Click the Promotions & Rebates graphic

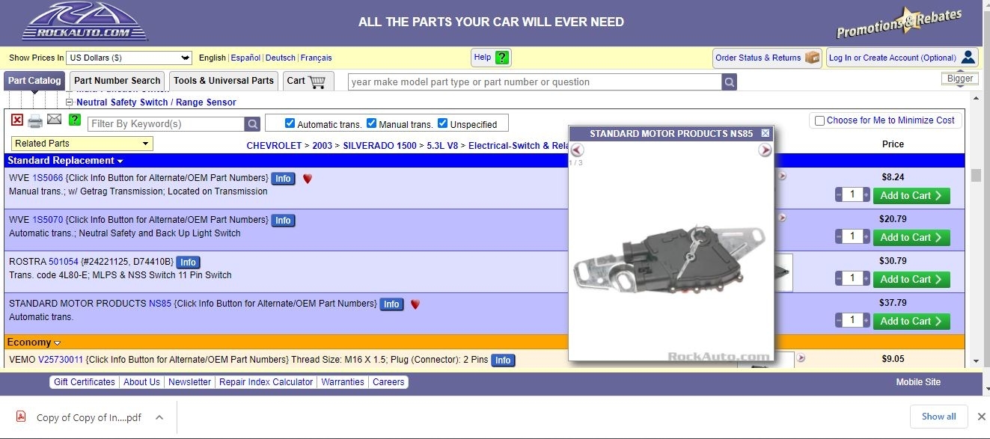tap(899, 22)
